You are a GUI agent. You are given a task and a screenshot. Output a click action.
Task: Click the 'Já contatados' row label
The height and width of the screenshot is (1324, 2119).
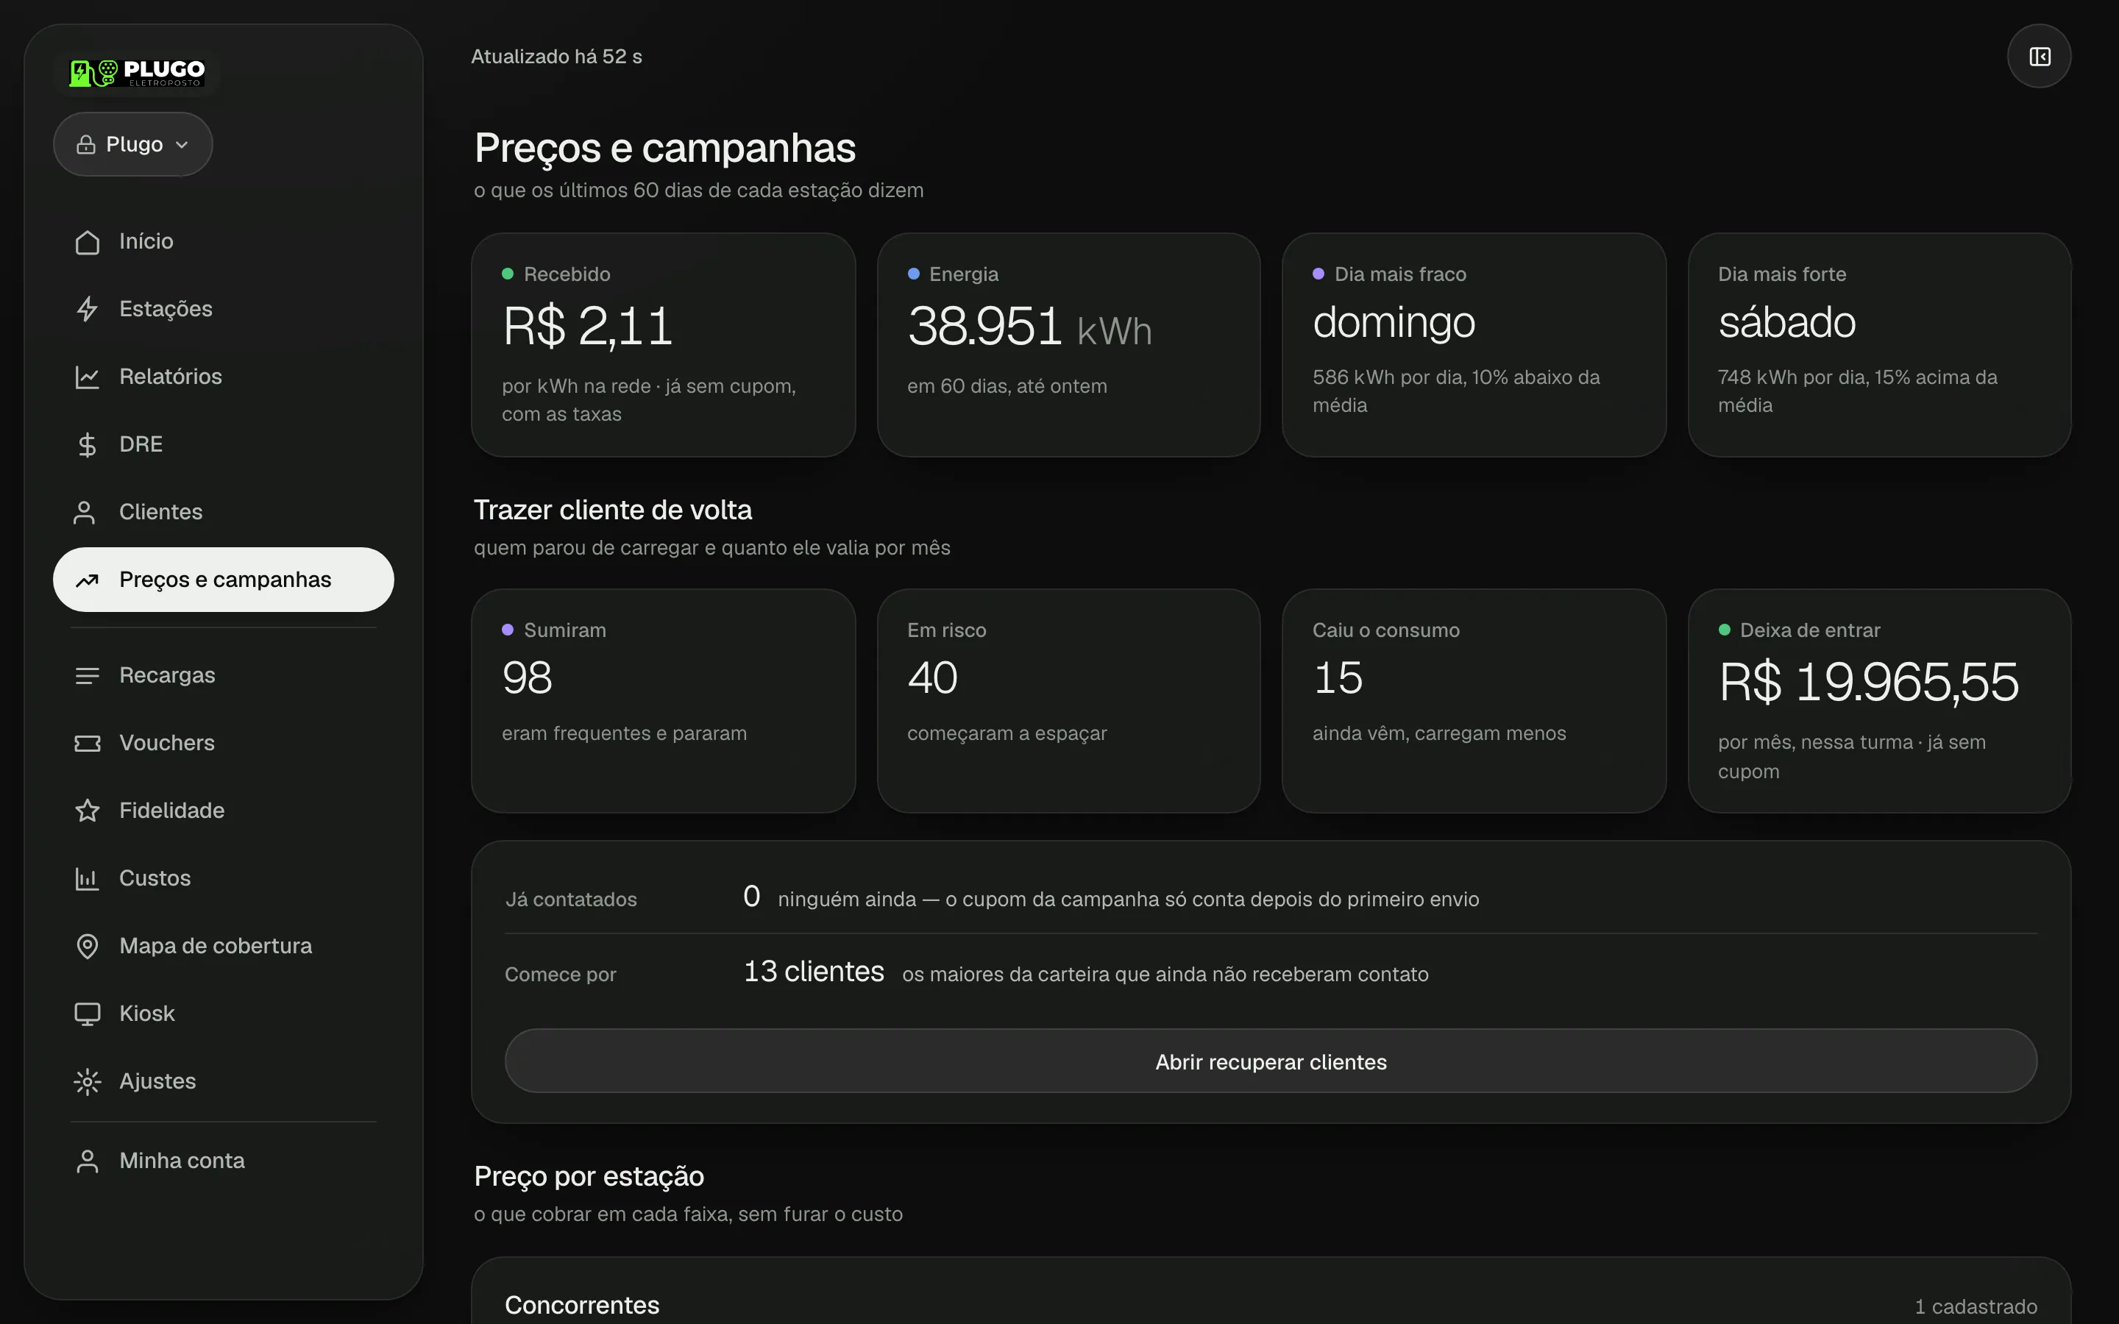571,900
